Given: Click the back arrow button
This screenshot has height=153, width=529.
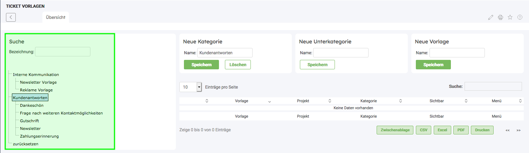Looking at the screenshot, I should click(x=11, y=17).
